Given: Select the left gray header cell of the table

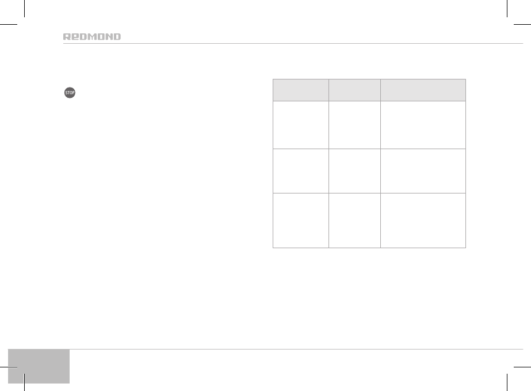Looking at the screenshot, I should (300, 90).
